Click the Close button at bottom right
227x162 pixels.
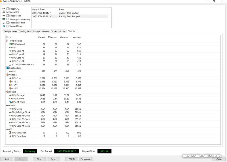tap(219, 159)
